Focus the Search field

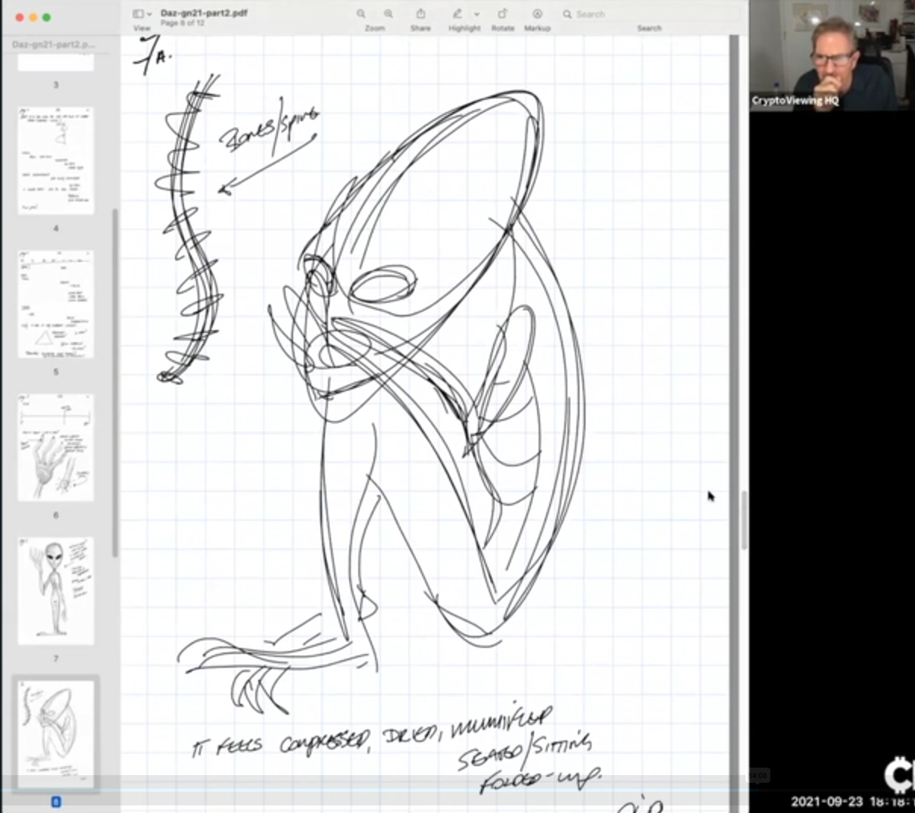(x=649, y=14)
